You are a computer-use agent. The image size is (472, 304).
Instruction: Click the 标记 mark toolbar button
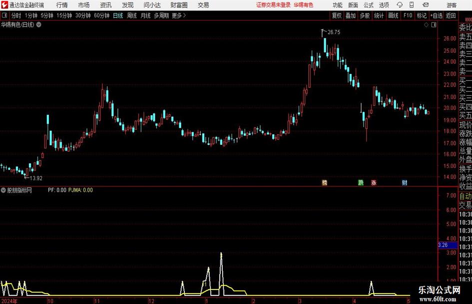point(422,15)
